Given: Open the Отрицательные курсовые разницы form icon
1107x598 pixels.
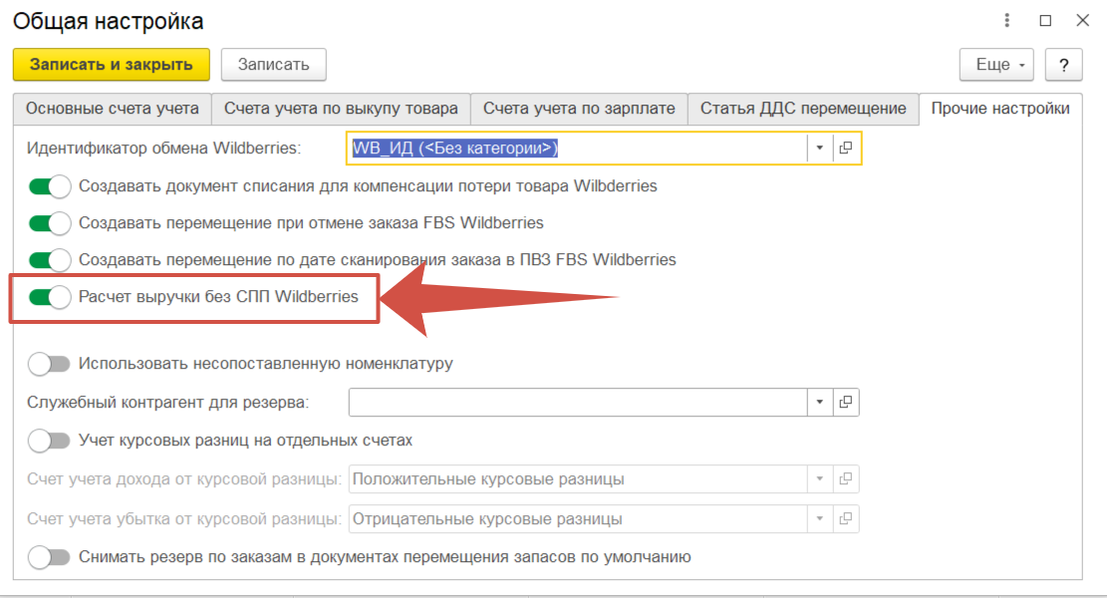Looking at the screenshot, I should coord(846,519).
